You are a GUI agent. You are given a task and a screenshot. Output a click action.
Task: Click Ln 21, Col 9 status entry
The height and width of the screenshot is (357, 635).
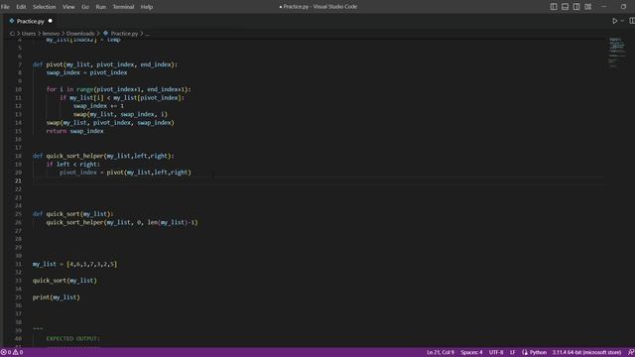441,353
